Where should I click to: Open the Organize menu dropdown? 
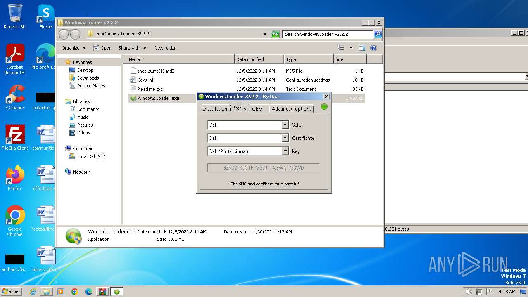(x=73, y=48)
